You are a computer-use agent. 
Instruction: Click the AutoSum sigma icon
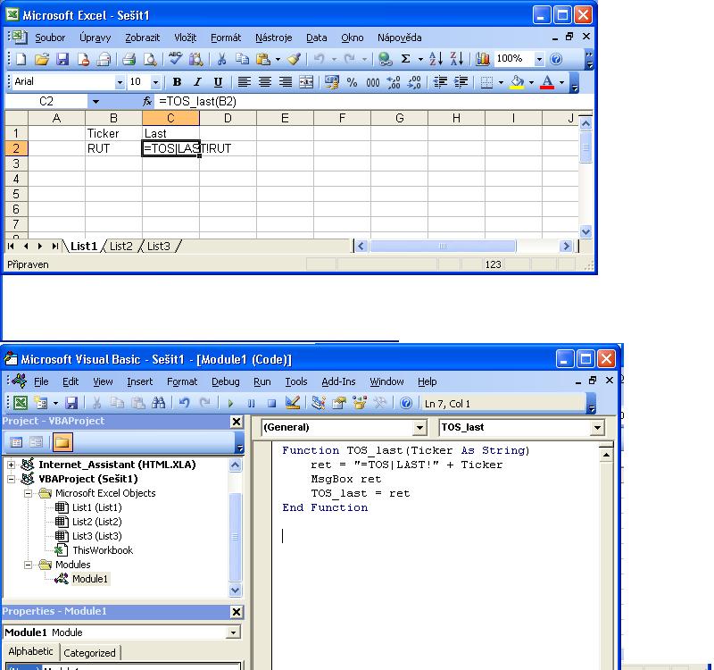click(405, 59)
